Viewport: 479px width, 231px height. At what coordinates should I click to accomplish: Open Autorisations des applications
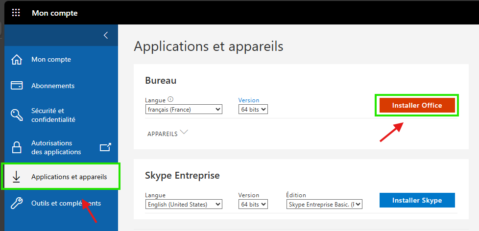(x=61, y=147)
